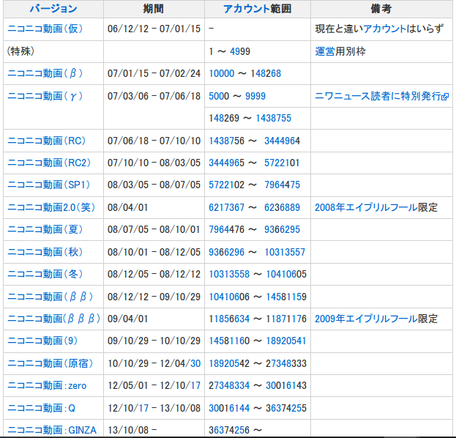This screenshot has height=438, width=456.
Task: Open account number 10410606 link
Action: (229, 296)
